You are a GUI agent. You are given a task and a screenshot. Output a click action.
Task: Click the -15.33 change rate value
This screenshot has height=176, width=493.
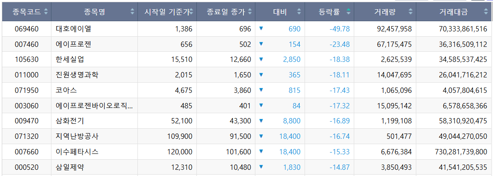tap(340, 152)
